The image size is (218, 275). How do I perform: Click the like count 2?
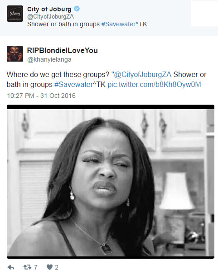pos(57,267)
